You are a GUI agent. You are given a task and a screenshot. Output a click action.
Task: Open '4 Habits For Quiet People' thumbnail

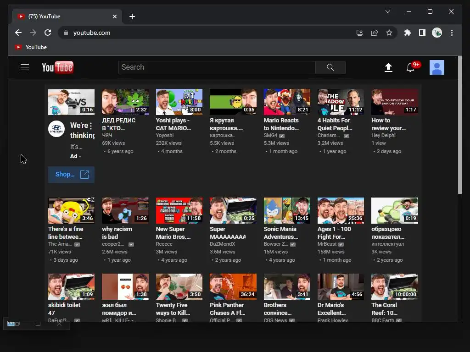[341, 102]
